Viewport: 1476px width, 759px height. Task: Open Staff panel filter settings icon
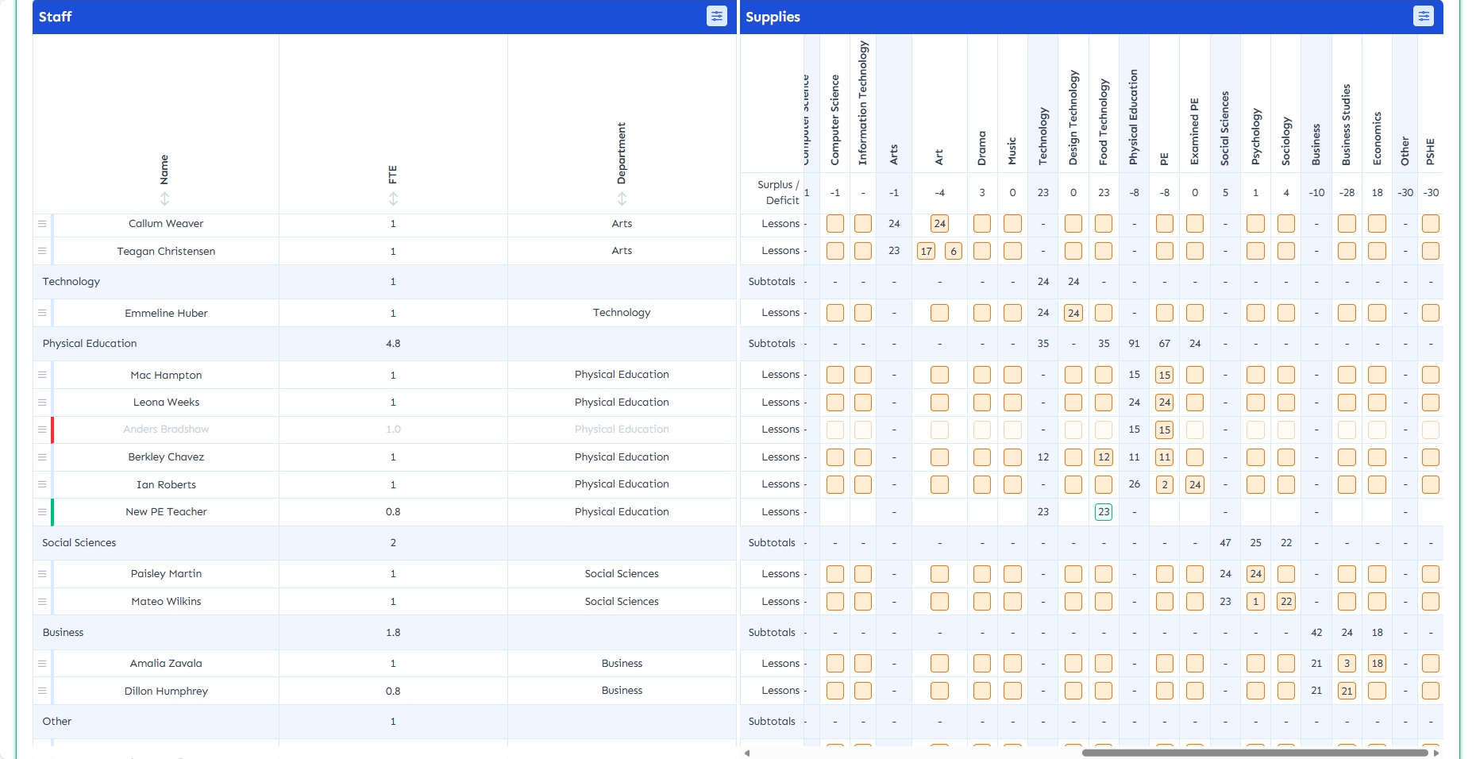click(716, 17)
